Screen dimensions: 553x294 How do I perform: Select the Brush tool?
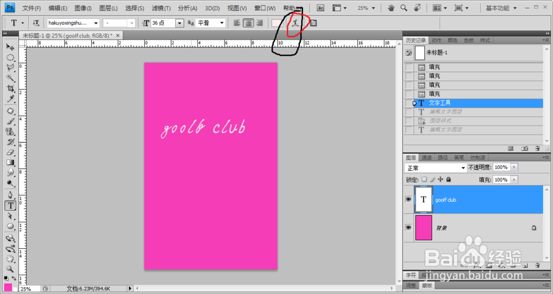tap(10, 122)
